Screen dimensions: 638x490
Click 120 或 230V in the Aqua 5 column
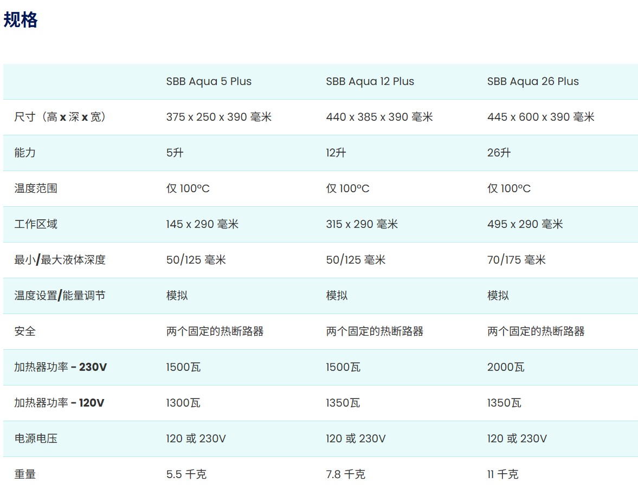click(196, 439)
